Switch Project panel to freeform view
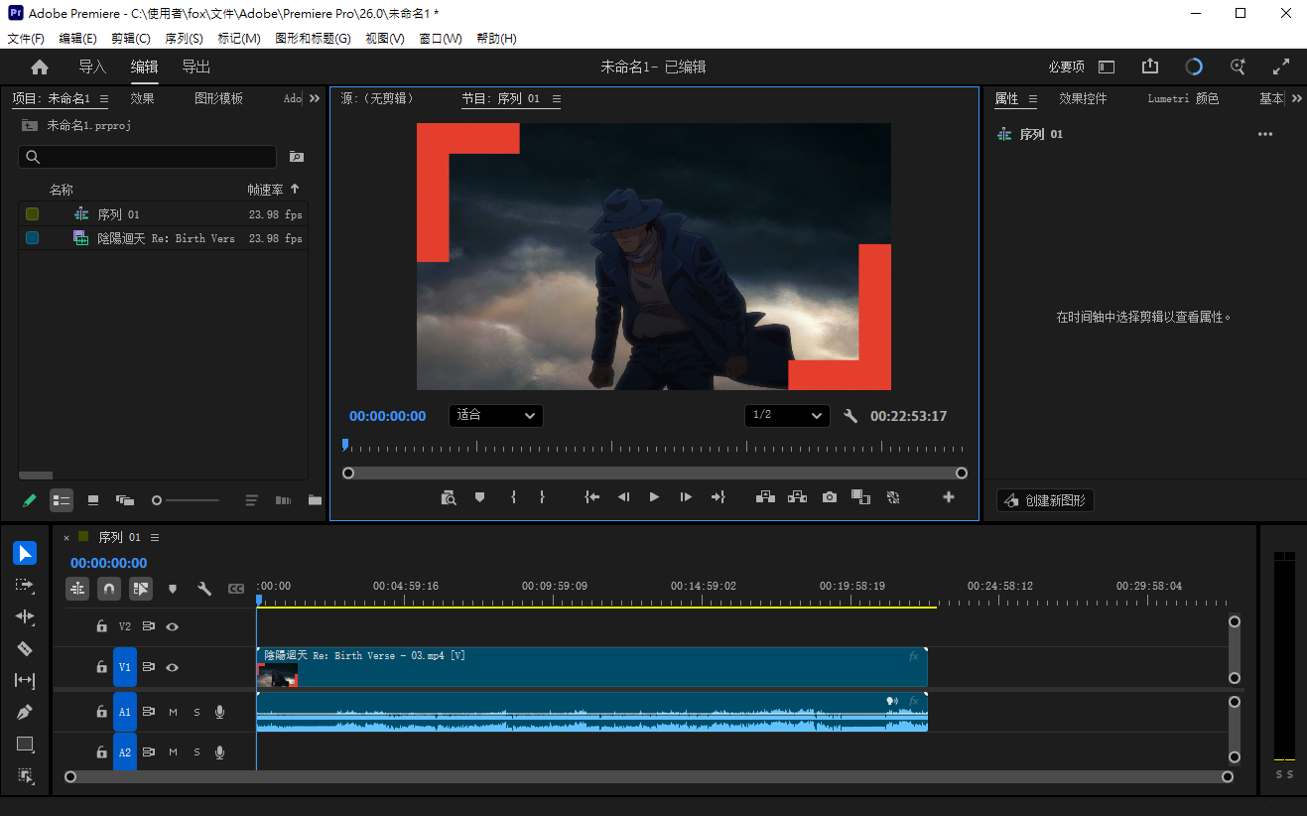 (x=124, y=500)
